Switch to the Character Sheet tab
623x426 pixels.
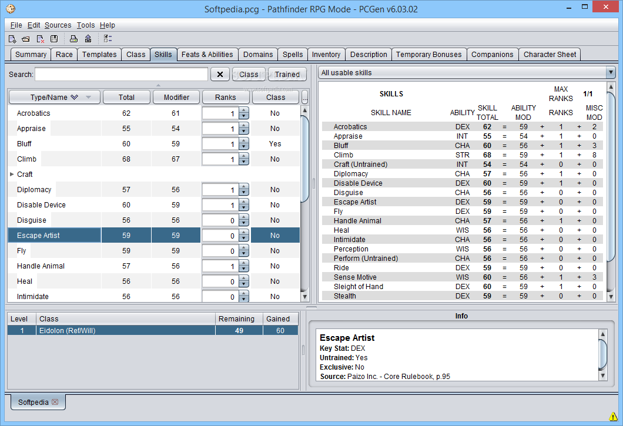pos(550,55)
